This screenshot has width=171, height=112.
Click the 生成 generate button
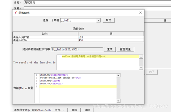point(110,49)
